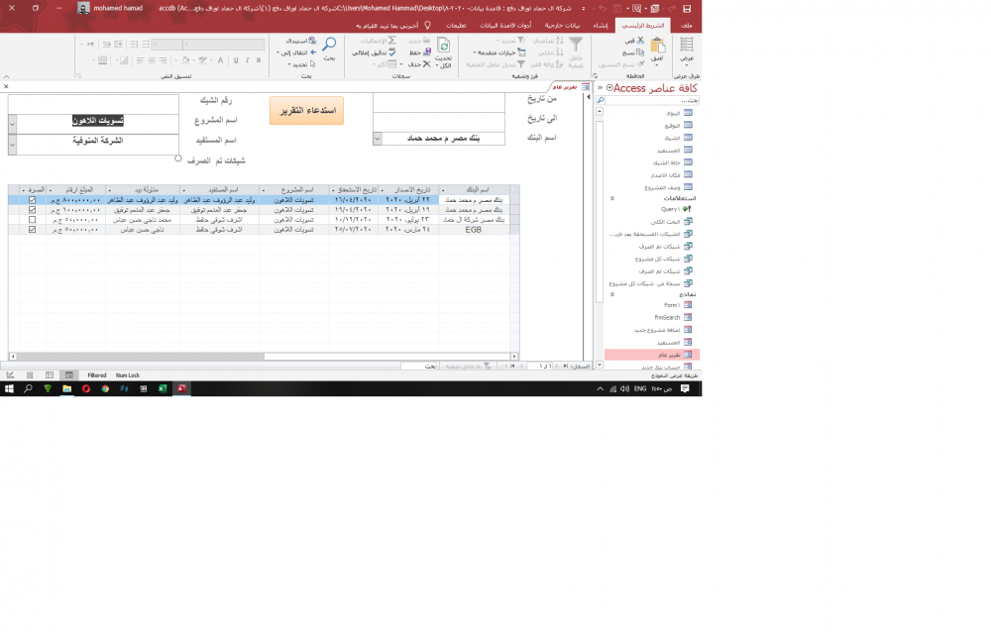Viewport: 991px width, 636px height.
Task: Click the Paste (لصق) clipboard icon
Action: pos(657,46)
